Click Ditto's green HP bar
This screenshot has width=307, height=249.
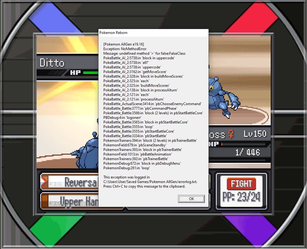pyautogui.click(x=91, y=73)
